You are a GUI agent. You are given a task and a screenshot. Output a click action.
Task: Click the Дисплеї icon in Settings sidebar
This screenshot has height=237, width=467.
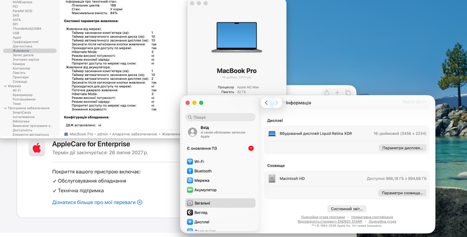(x=190, y=222)
